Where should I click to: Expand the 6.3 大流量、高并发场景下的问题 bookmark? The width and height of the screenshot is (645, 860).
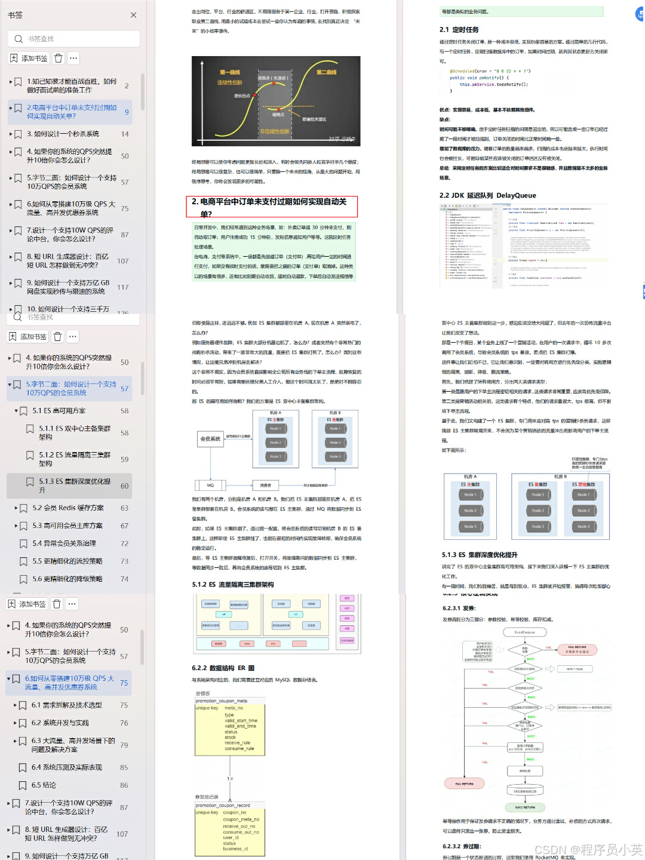tap(16, 741)
